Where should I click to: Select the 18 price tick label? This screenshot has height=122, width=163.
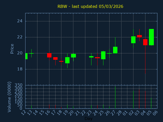(x=20, y=69)
